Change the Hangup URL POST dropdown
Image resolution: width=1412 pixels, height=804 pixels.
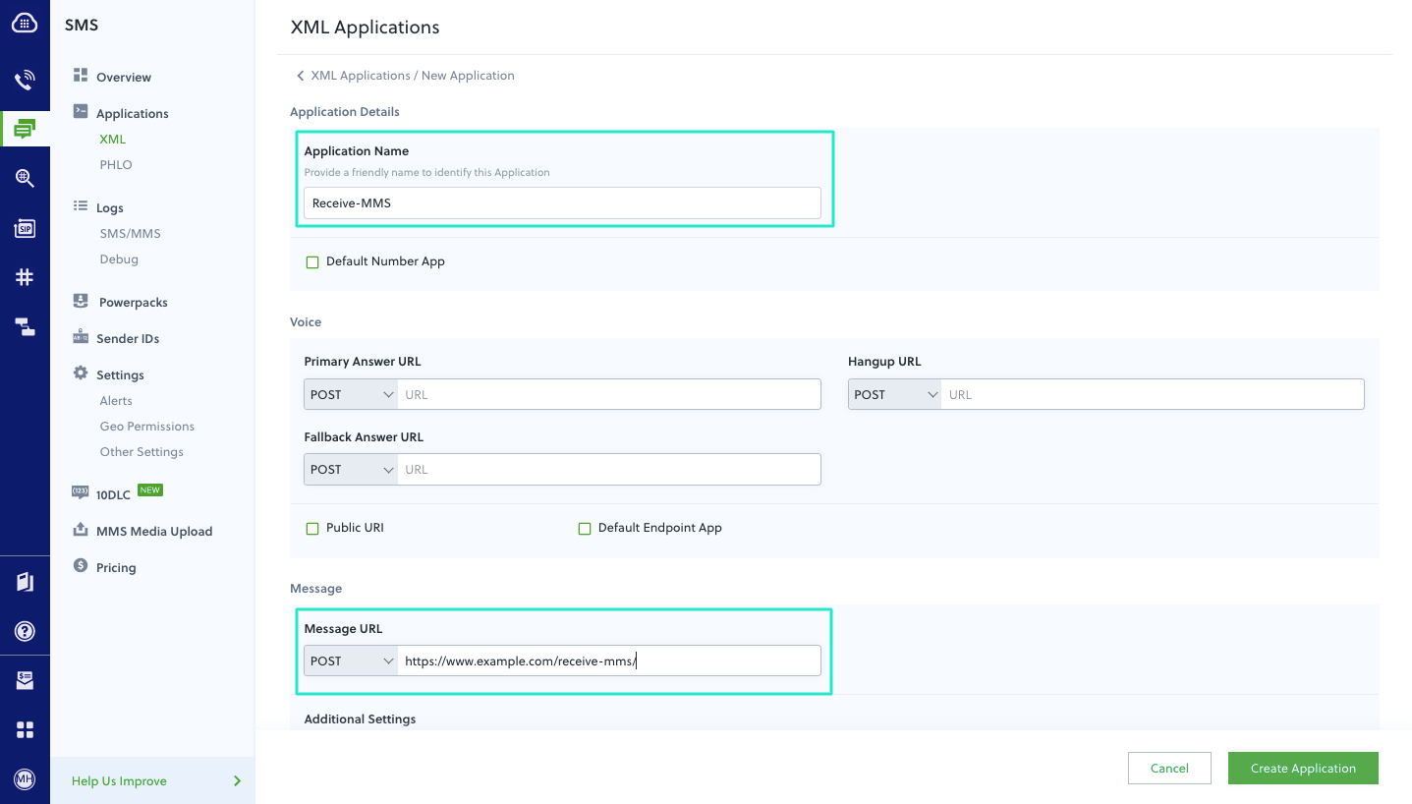click(x=894, y=393)
